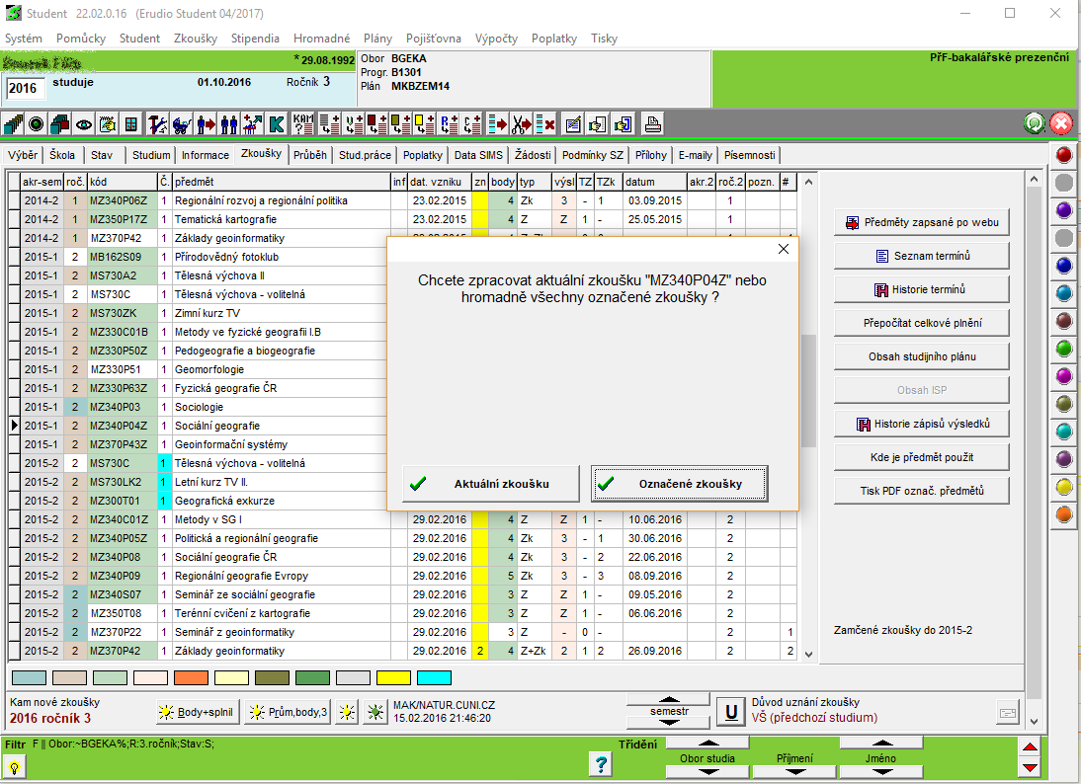The height and width of the screenshot is (784, 1081).
Task: Open the Stipendia menu
Action: [255, 39]
